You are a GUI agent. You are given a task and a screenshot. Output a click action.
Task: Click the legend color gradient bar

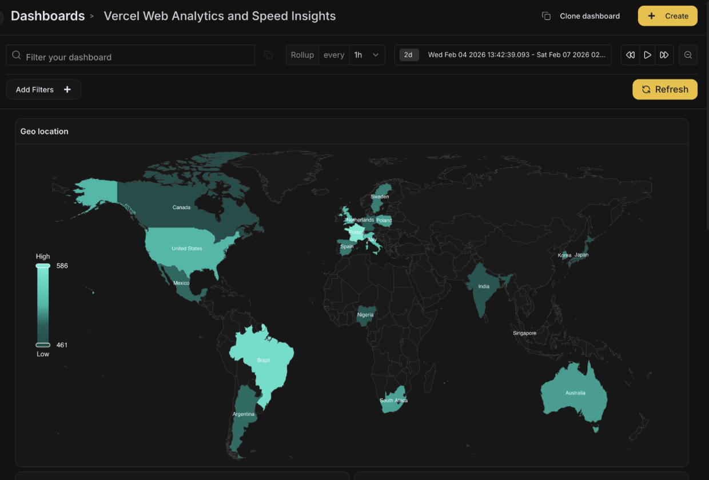tap(43, 305)
